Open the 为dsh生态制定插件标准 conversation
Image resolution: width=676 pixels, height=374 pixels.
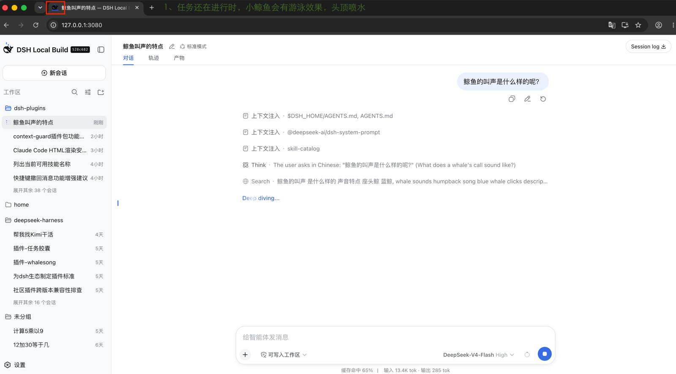(x=54, y=276)
